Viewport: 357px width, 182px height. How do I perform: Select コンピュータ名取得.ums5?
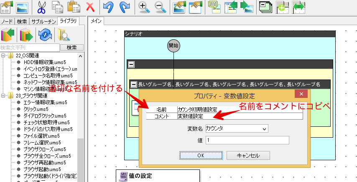(48, 76)
